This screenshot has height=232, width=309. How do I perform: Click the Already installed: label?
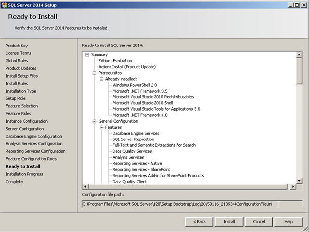pos(121,79)
